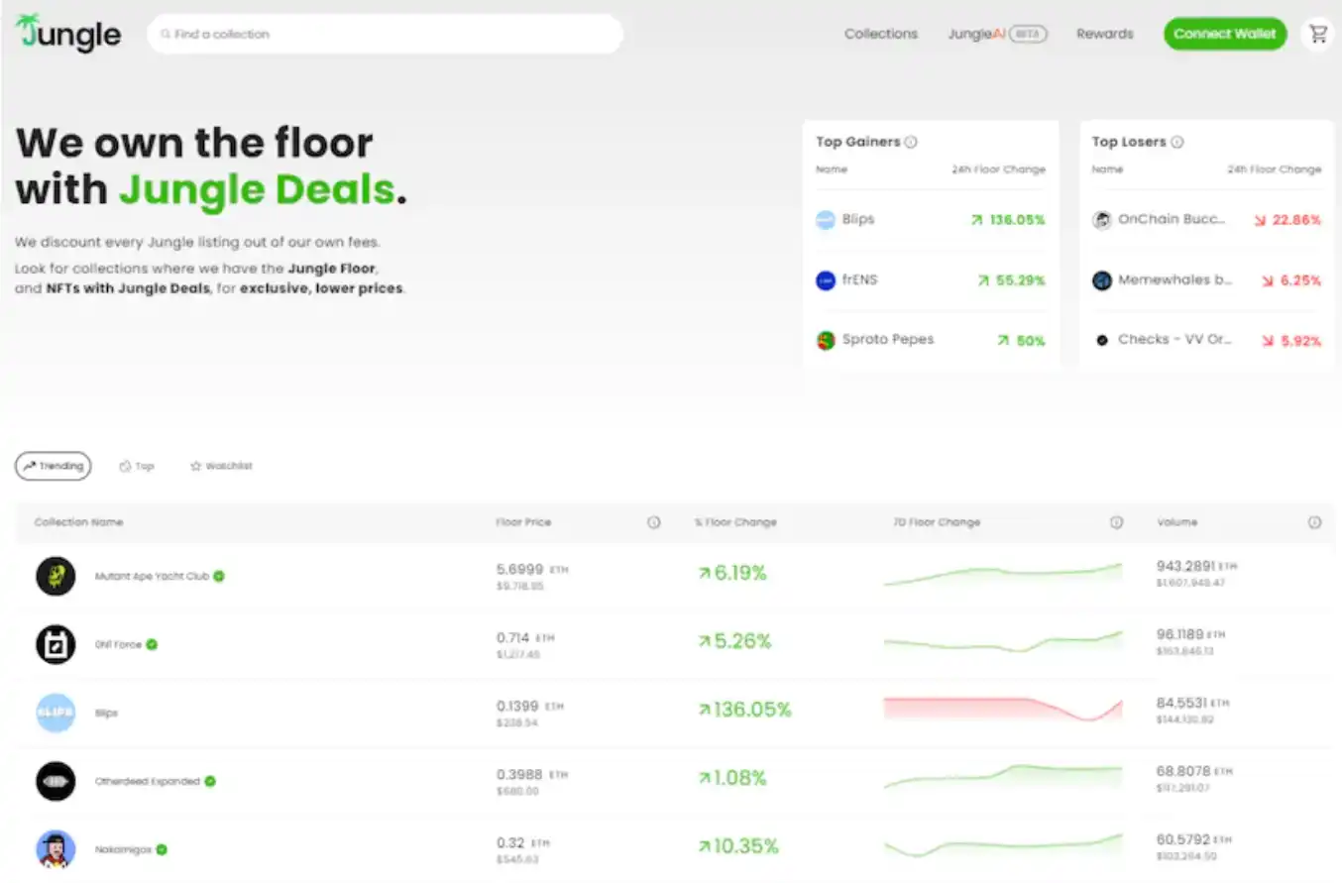
Task: Switch to the Top tab
Action: 137,466
